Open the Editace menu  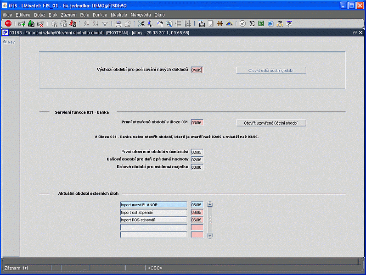[x=23, y=15]
